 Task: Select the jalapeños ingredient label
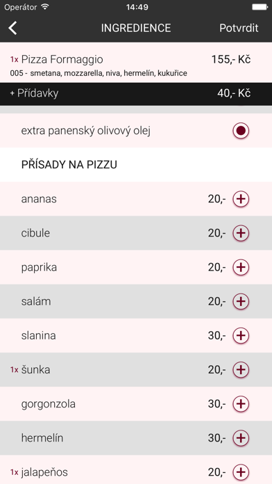(x=44, y=472)
